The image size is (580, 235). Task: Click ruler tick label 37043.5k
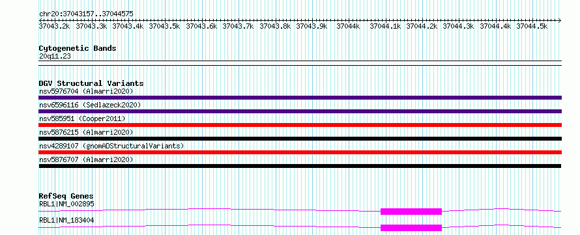pyautogui.click(x=165, y=26)
